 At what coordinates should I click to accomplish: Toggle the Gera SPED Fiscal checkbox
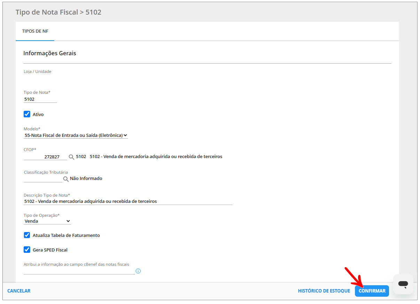[27, 249]
